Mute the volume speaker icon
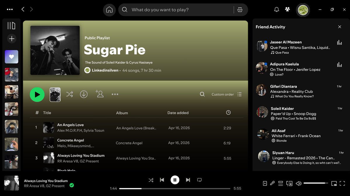The image size is (350, 196). (298, 183)
